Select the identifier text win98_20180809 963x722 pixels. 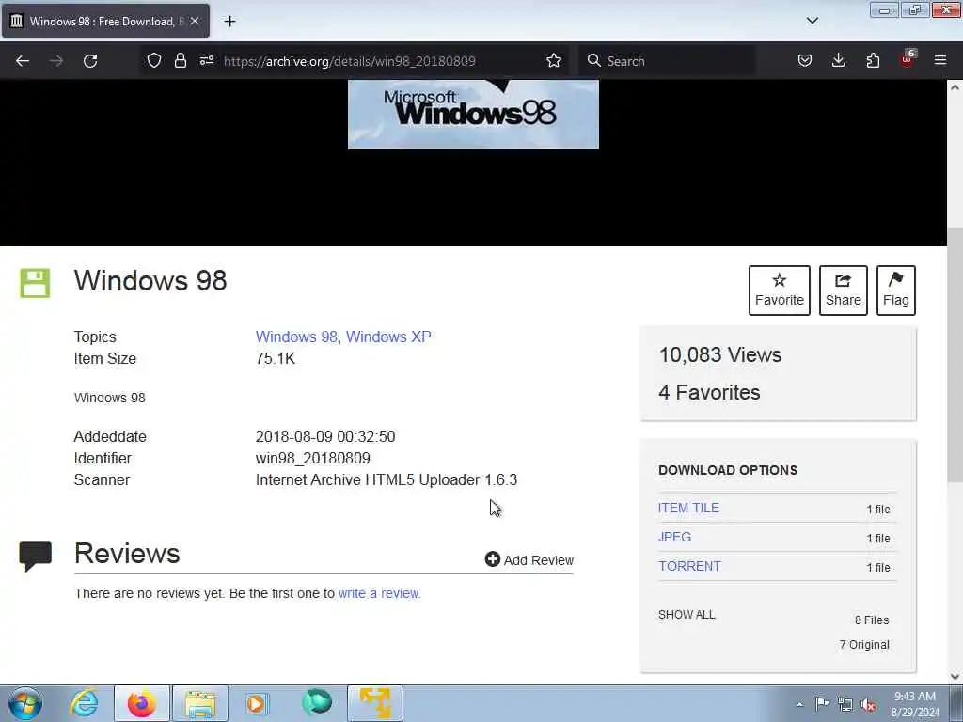tap(312, 459)
